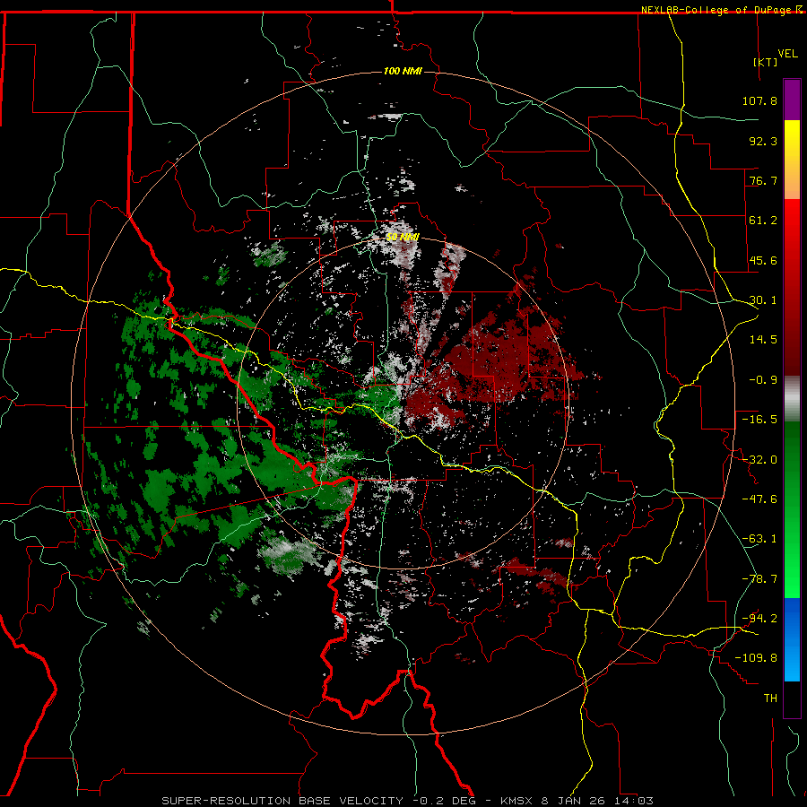Click the 92.3 velocity scale value

(x=763, y=141)
